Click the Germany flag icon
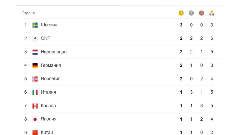Screen dimensions: 240x135 tap(35, 65)
